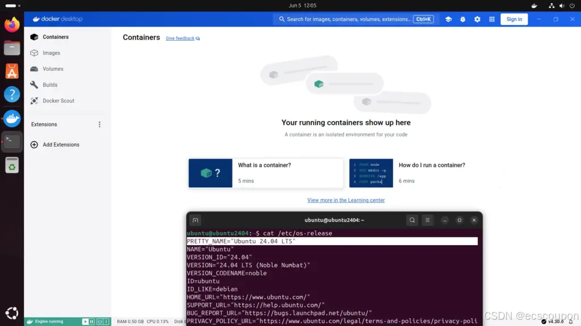Pause the Docker engine
This screenshot has width=581, height=326.
point(92,321)
